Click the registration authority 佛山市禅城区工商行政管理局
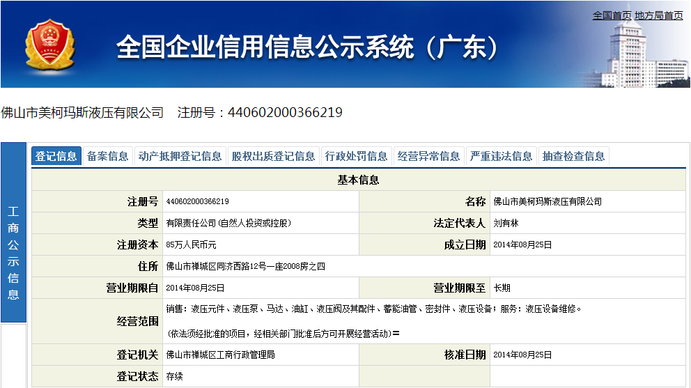The width and height of the screenshot is (691, 388). tap(220, 355)
